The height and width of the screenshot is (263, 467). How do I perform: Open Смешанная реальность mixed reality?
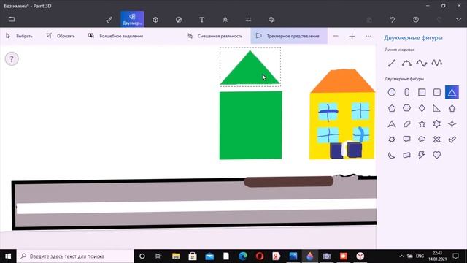215,36
